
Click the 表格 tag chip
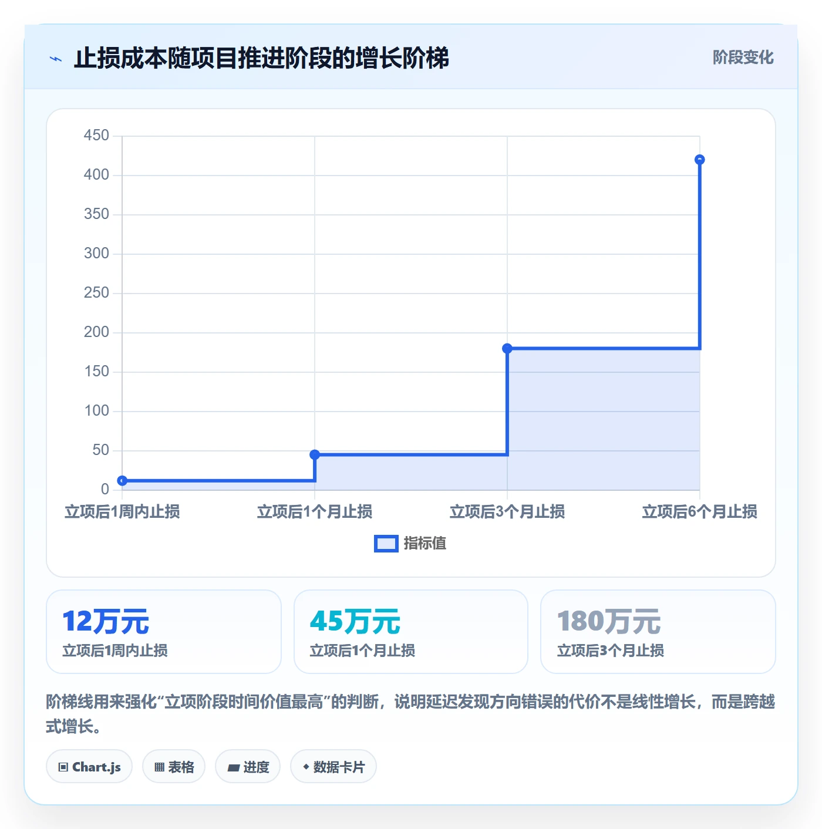[x=174, y=766]
